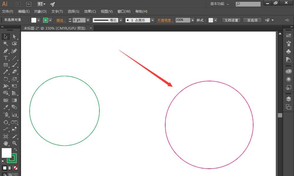Open the 窗口(W) menu
The width and height of the screenshot is (294, 176).
pos(124,11)
